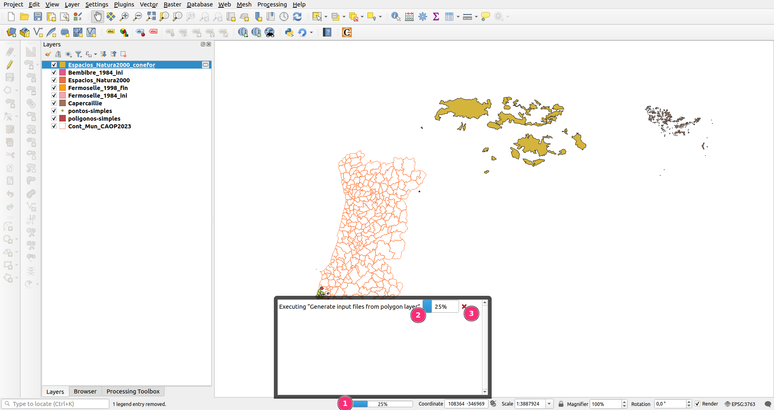Open the Raster menu
This screenshot has height=410, width=774.
click(x=172, y=4)
